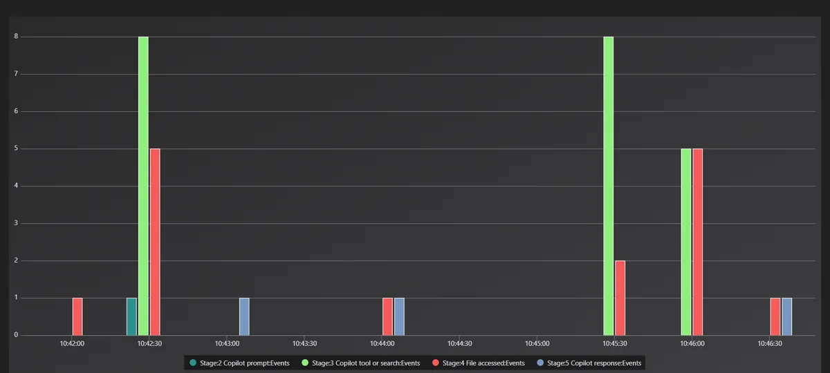This screenshot has width=830, height=373.
Task: Select the blue response bar near 10:43:00
Action: (244, 316)
